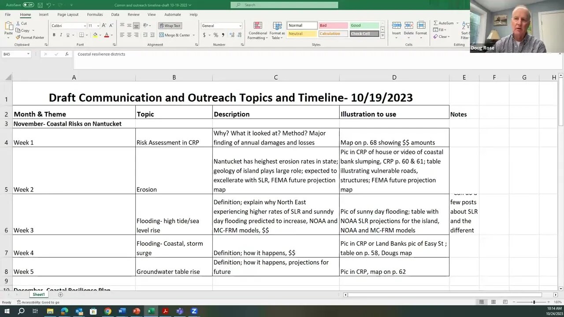Switch to the Data tab
This screenshot has height=317, width=564.
[x=115, y=15]
